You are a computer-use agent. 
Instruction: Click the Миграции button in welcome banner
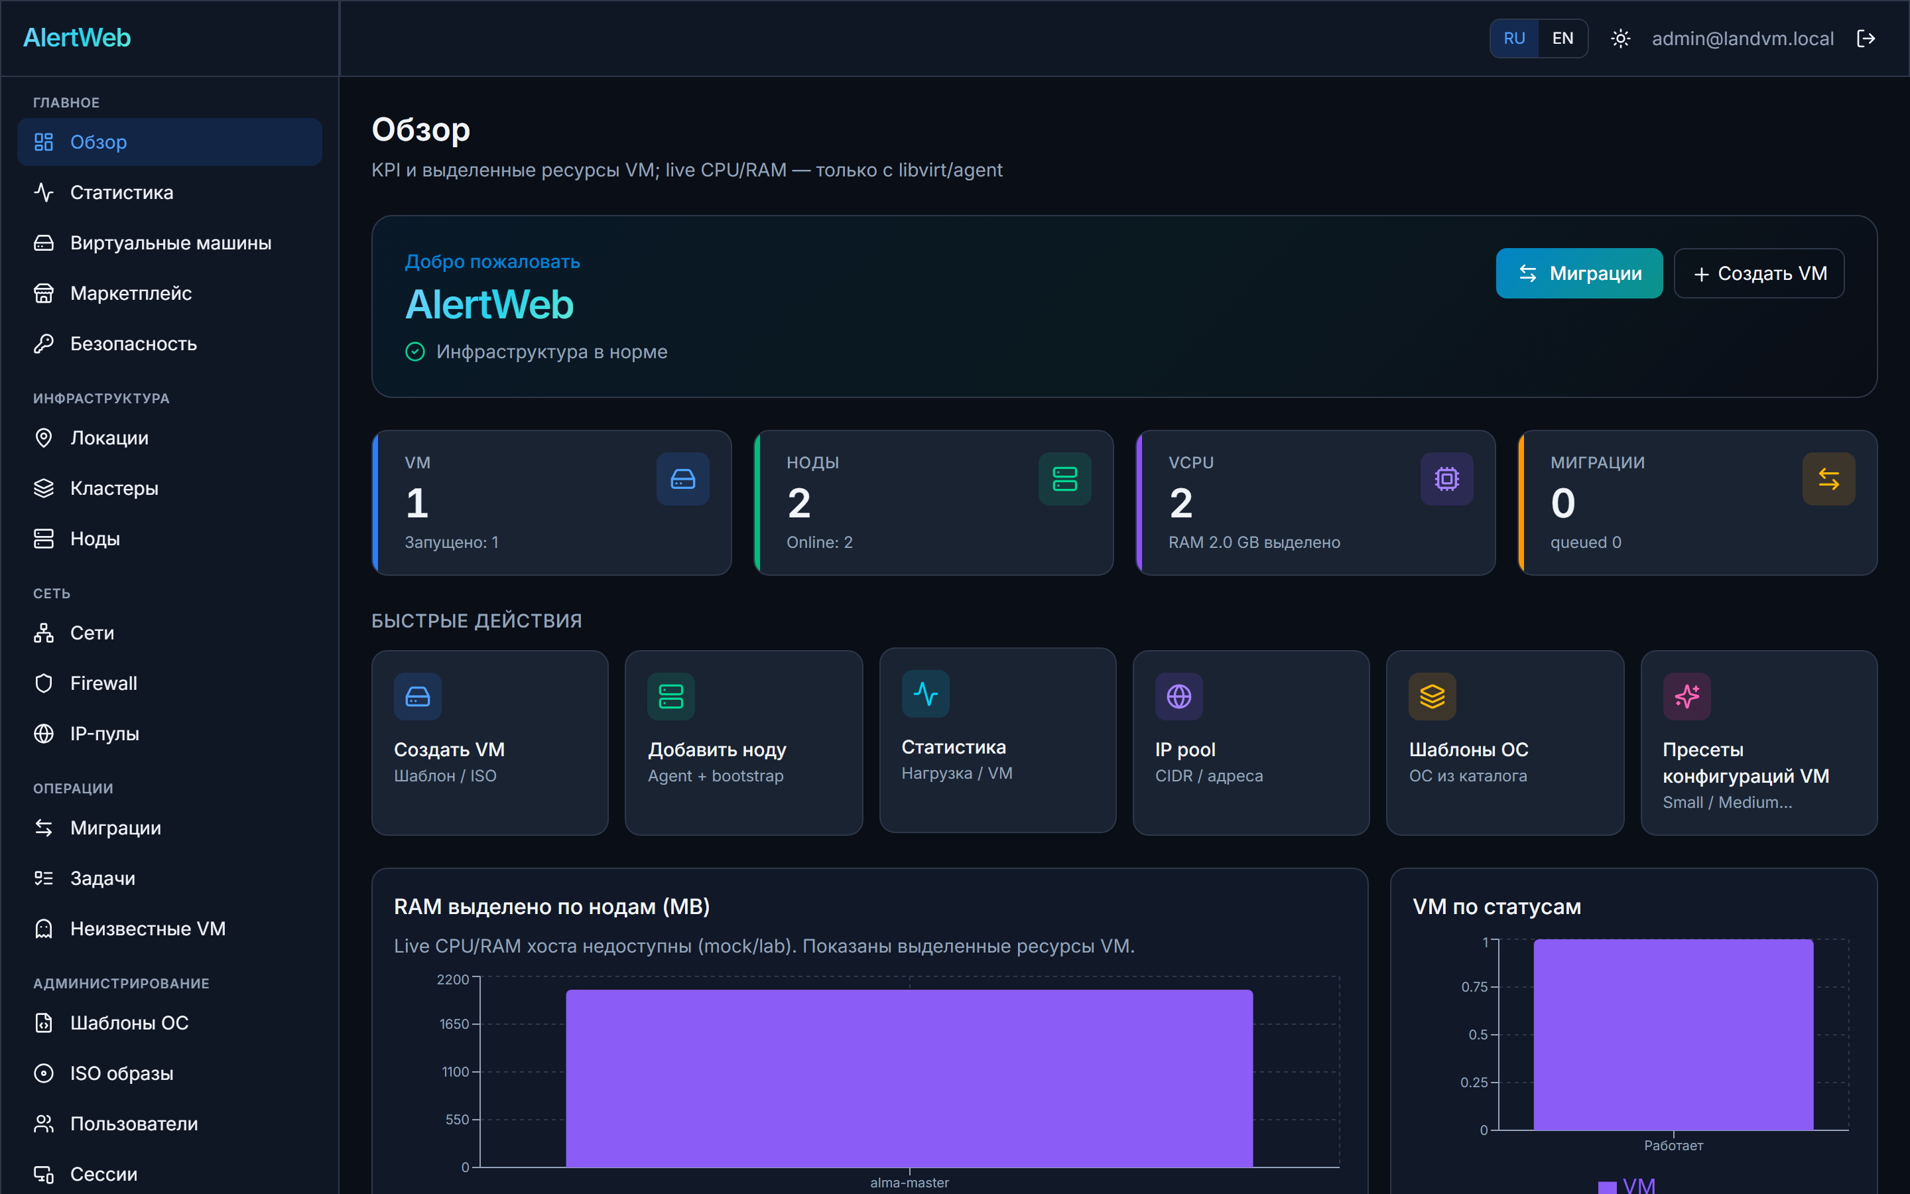pos(1578,273)
